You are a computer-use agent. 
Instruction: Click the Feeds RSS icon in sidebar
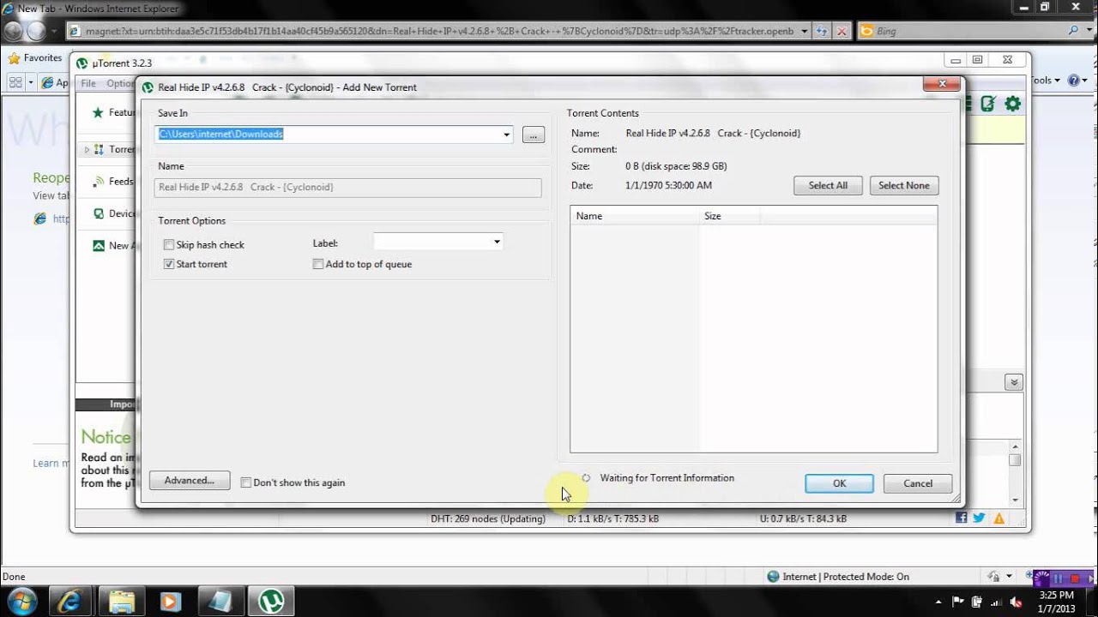(x=99, y=182)
